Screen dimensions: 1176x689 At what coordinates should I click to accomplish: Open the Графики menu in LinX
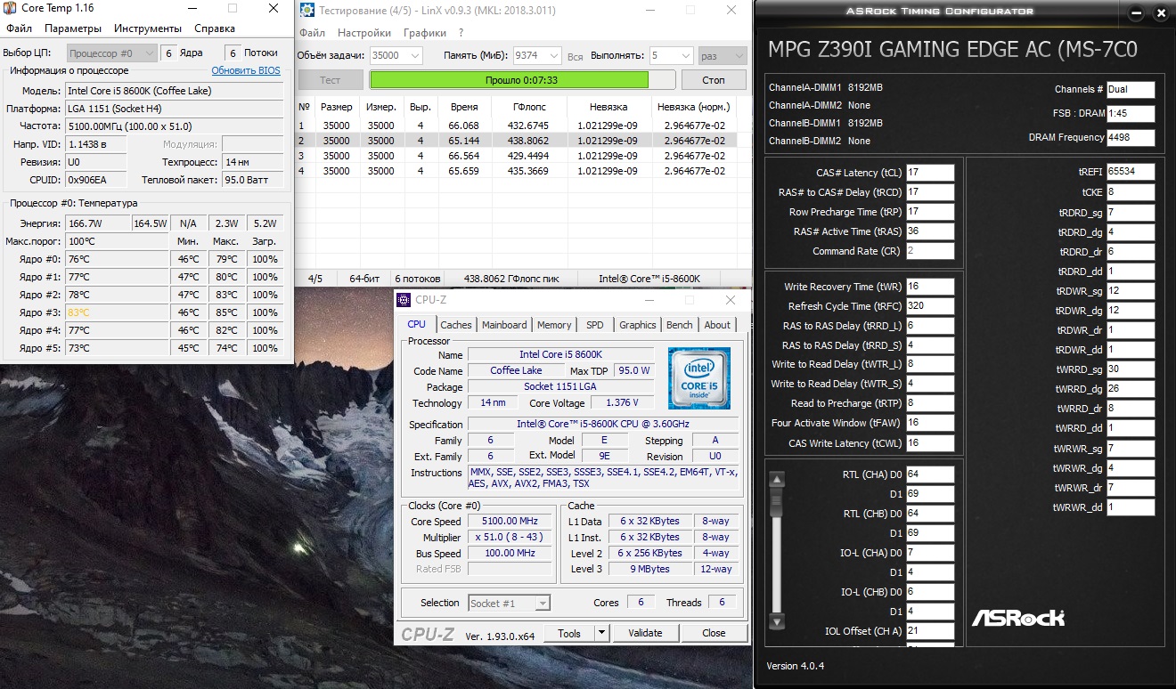pos(425,33)
